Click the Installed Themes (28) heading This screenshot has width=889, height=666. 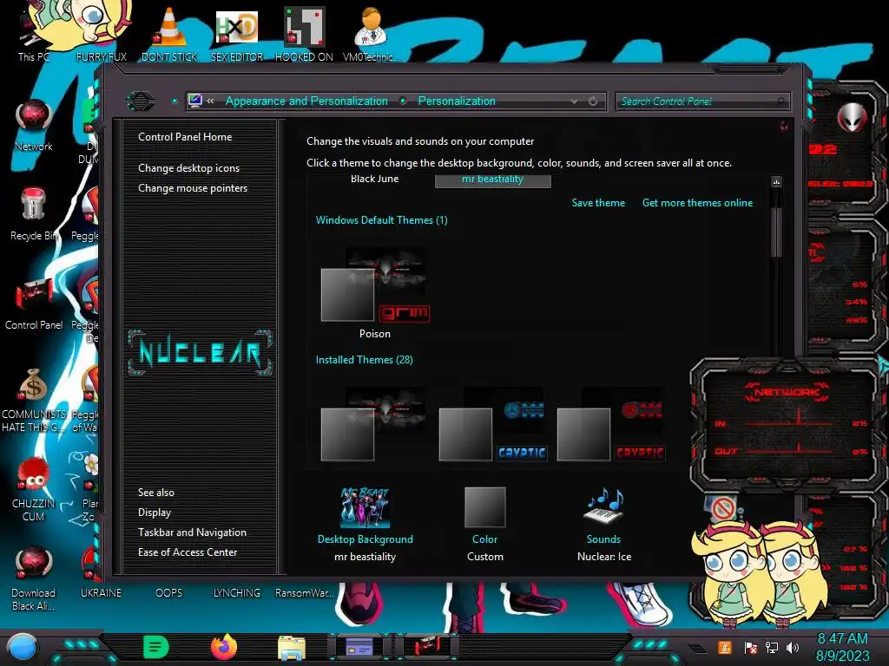[x=364, y=360]
